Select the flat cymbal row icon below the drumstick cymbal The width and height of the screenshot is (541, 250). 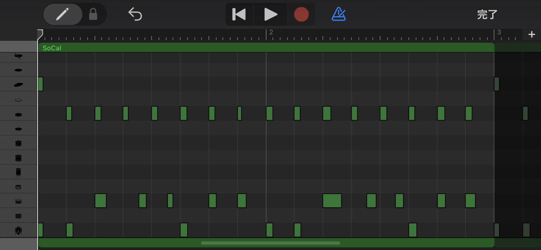[x=18, y=70]
